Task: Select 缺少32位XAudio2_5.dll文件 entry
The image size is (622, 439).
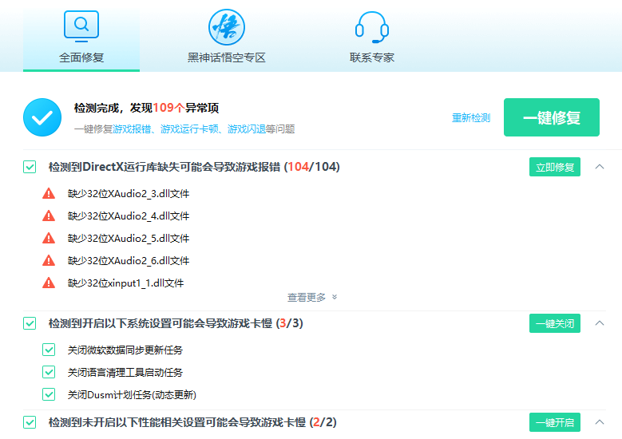Action: [x=129, y=239]
